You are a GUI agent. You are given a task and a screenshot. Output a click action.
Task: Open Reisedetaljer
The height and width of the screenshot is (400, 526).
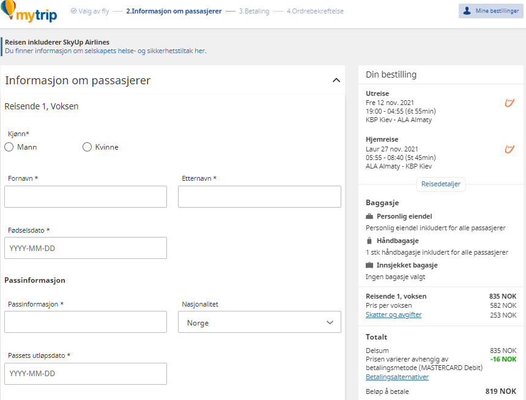point(441,184)
